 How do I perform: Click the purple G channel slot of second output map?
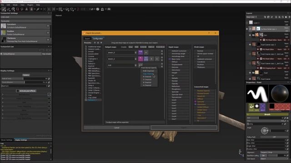click(x=146, y=59)
